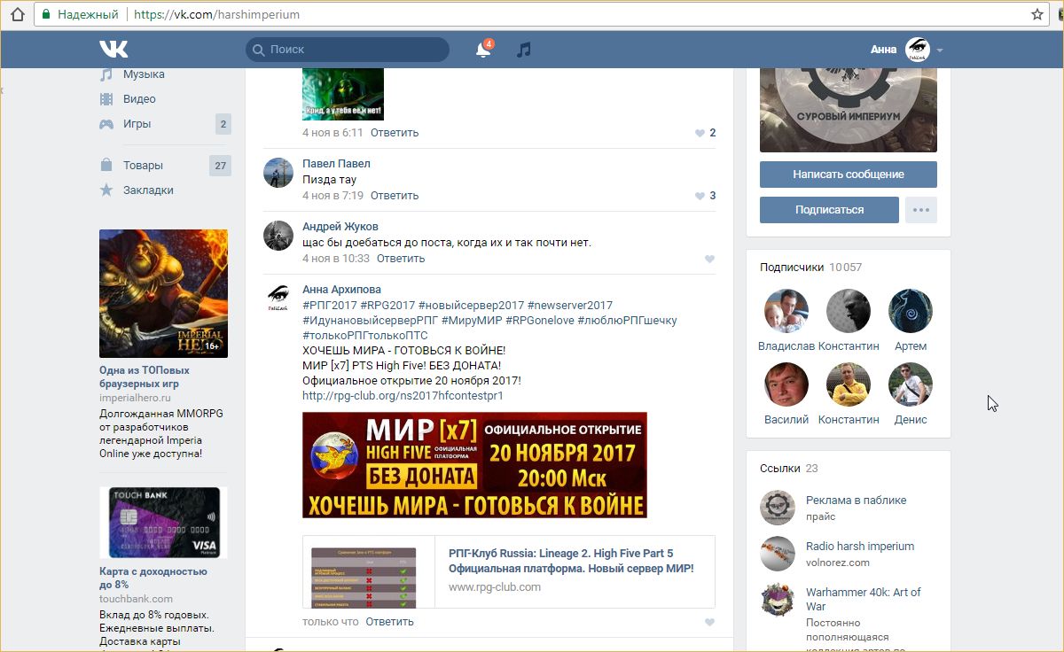
Task: Open the rpg-club.com contest link
Action: pyautogui.click(x=402, y=396)
